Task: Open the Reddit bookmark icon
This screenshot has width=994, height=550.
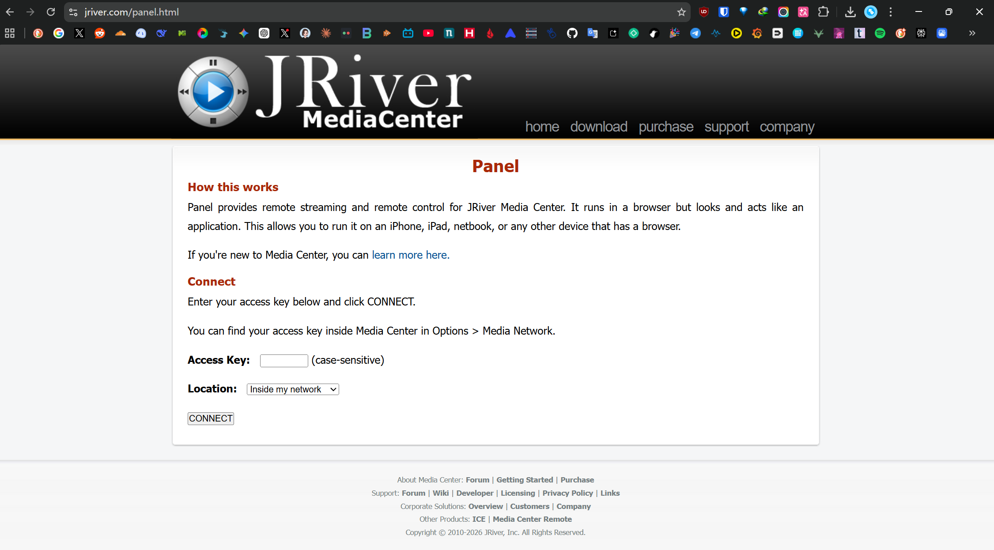Action: coord(100,33)
